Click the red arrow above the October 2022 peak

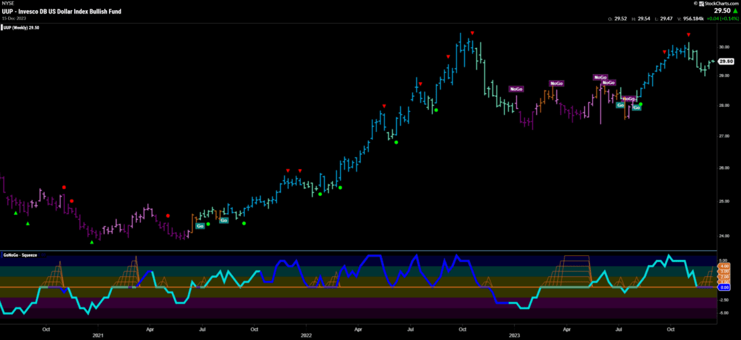tap(472, 33)
